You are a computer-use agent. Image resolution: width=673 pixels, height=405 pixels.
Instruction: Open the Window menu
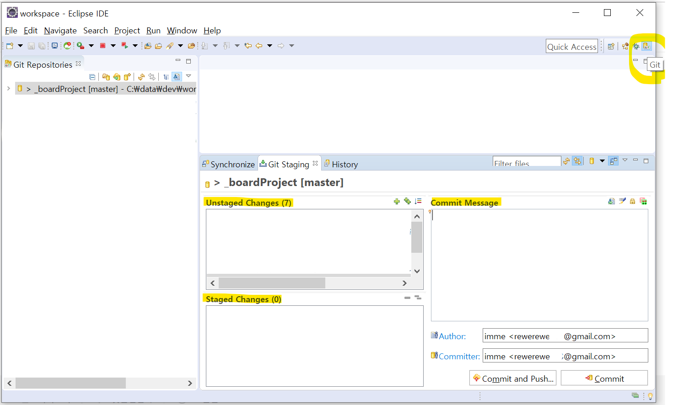(182, 31)
